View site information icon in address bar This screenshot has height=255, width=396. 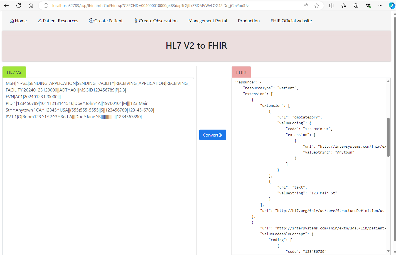pos(46,6)
